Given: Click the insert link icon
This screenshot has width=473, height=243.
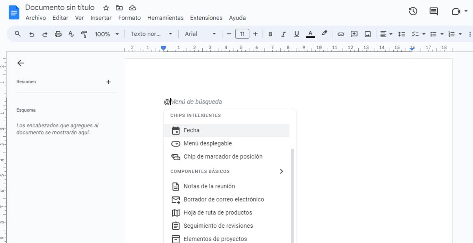Looking at the screenshot, I should point(341,34).
